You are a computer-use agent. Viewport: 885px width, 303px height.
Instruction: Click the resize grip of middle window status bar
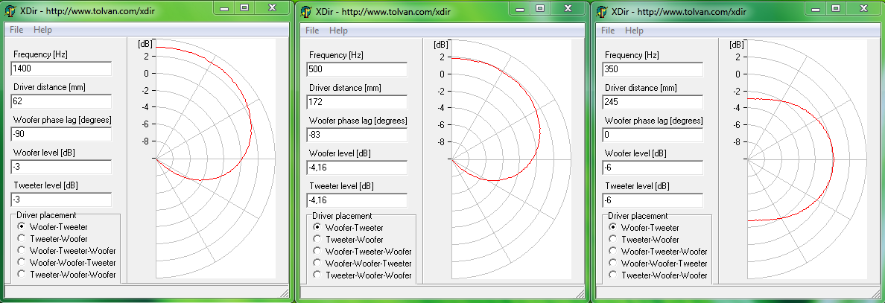point(581,293)
